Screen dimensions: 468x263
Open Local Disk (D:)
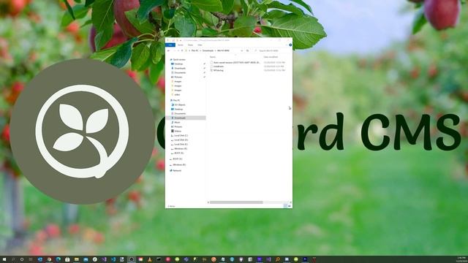coord(181,140)
